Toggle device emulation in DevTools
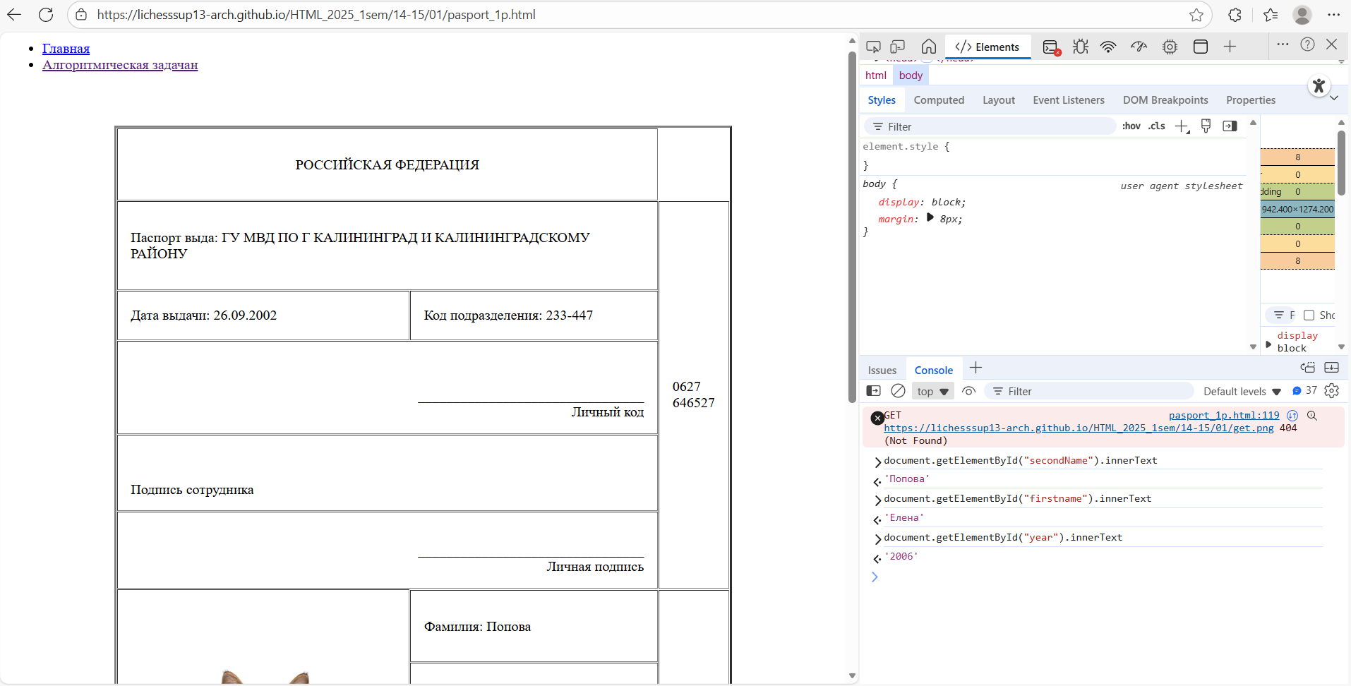The height and width of the screenshot is (686, 1351). click(898, 47)
